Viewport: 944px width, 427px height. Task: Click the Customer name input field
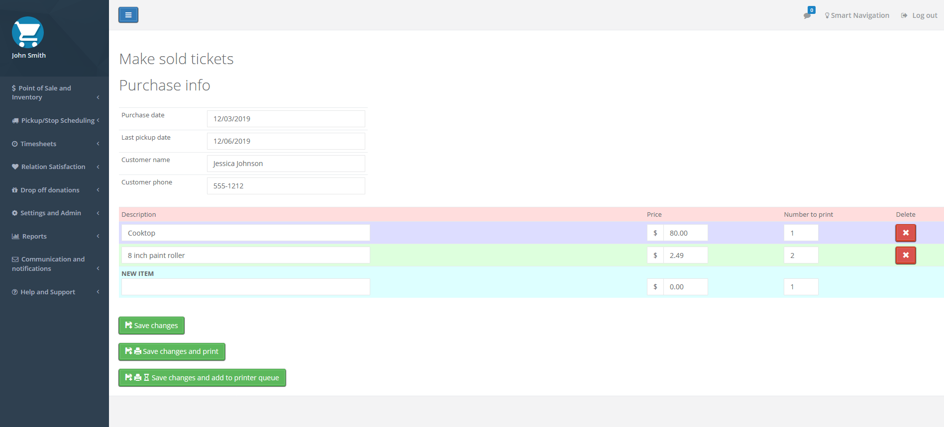(x=286, y=164)
